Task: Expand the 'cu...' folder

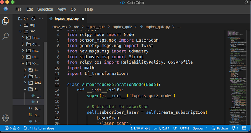Action: pyautogui.click(x=23, y=44)
